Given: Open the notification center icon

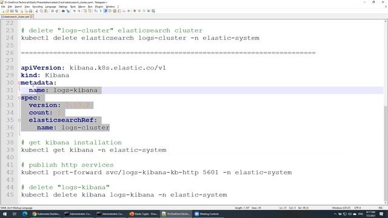Looking at the screenshot, I should (381, 214).
